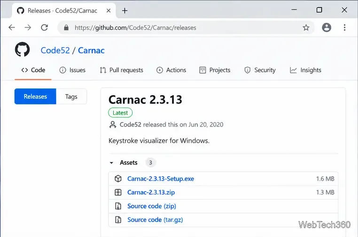Download Carnac-2.3.13-Setup.exe
This screenshot has width=358, height=237.
pos(161,179)
